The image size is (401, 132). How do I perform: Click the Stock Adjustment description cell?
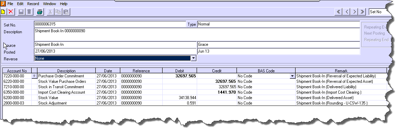[66, 103]
